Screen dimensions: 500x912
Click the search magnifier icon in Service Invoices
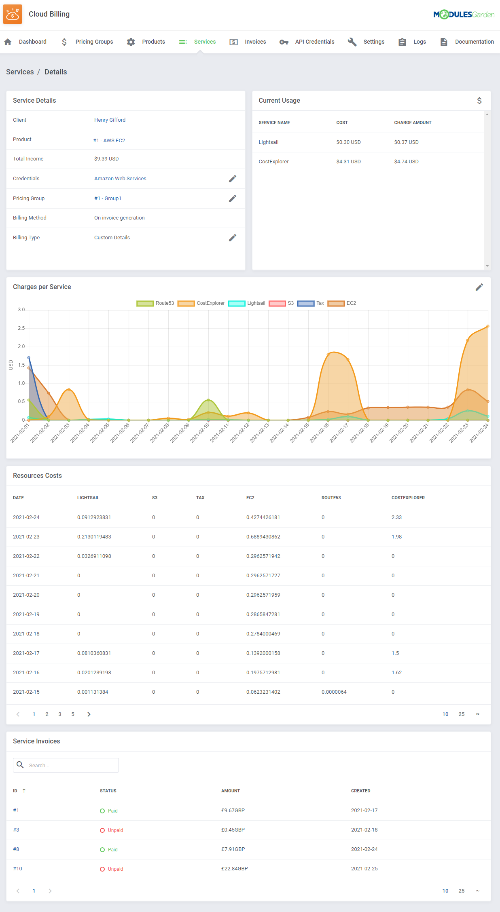pyautogui.click(x=20, y=764)
